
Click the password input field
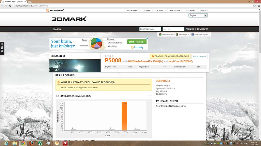174,29
